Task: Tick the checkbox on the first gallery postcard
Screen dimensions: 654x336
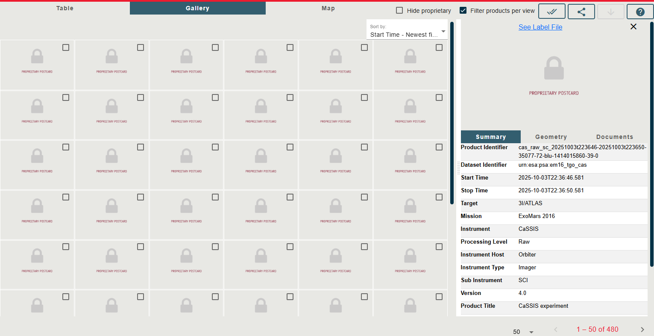Action: [66, 47]
